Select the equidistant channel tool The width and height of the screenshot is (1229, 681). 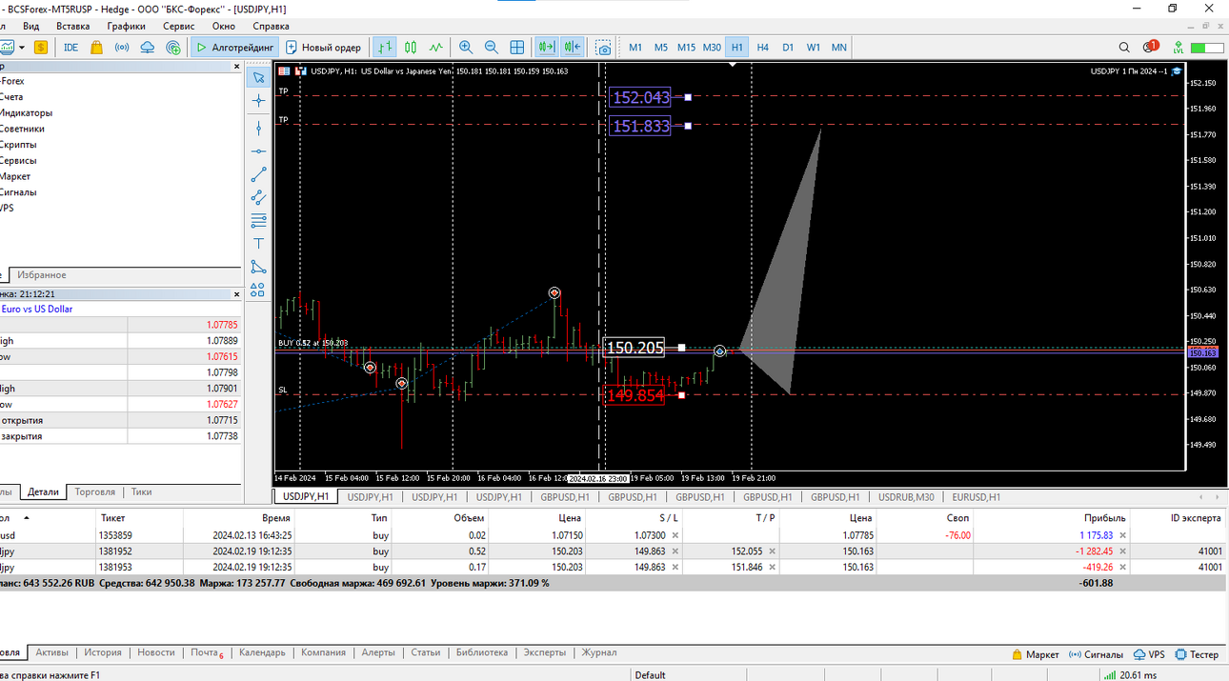point(258,197)
